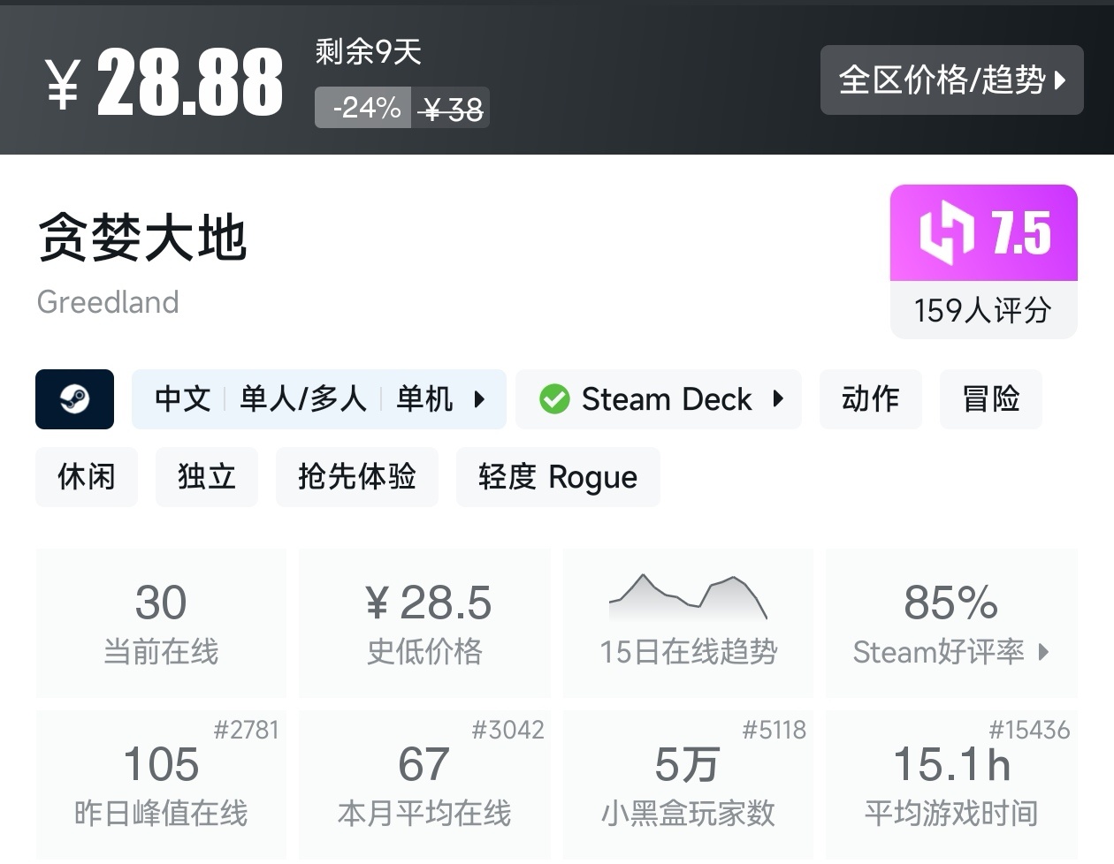This screenshot has width=1114, height=864.
Task: Tap the 独立 tag
Action: click(x=207, y=477)
